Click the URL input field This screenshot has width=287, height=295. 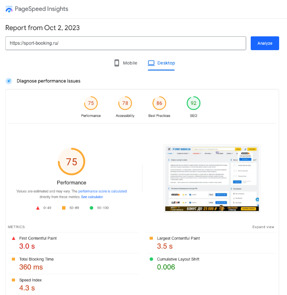pos(126,43)
